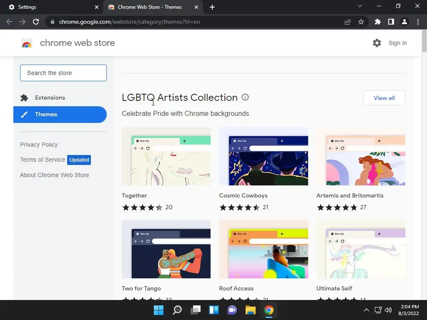
Task: Open Task View on taskbar
Action: pyautogui.click(x=196, y=310)
